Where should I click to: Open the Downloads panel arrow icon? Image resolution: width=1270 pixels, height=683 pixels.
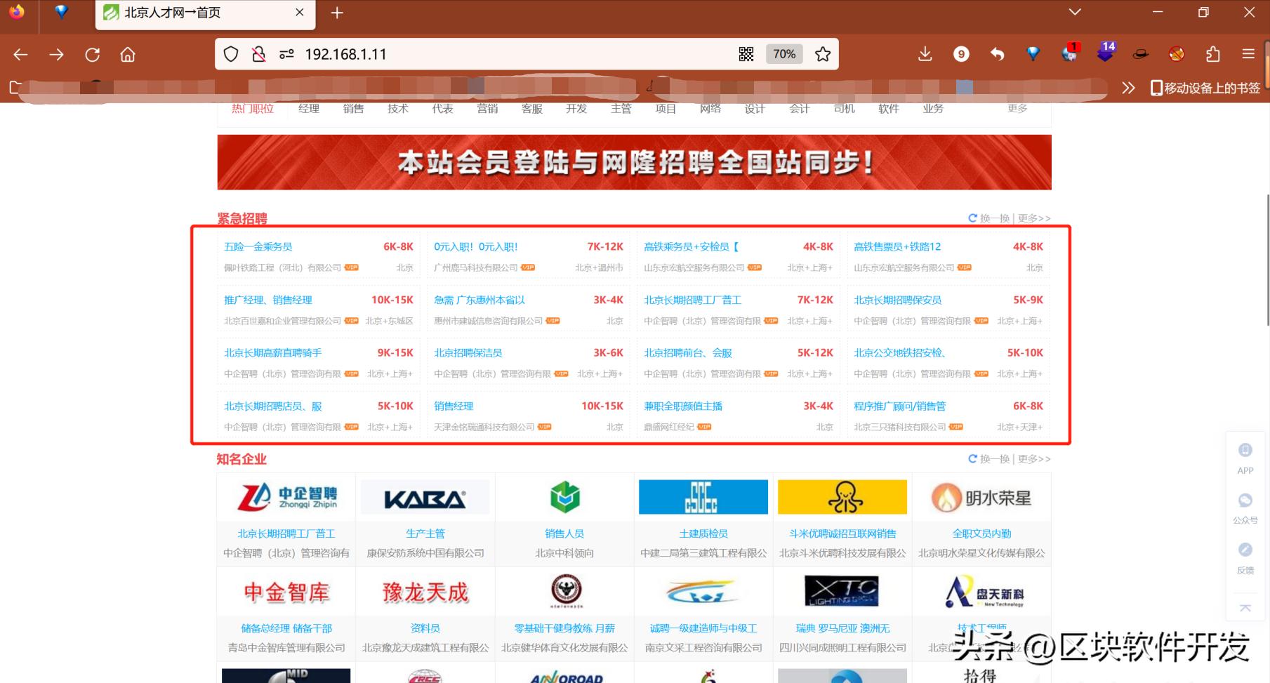925,53
